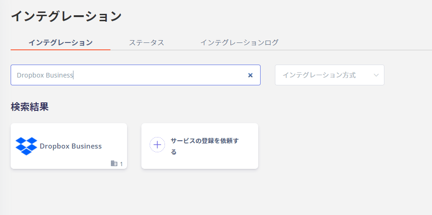This screenshot has width=432, height=215.
Task: Click the count 1 on Dropbox card
Action: [x=121, y=164]
